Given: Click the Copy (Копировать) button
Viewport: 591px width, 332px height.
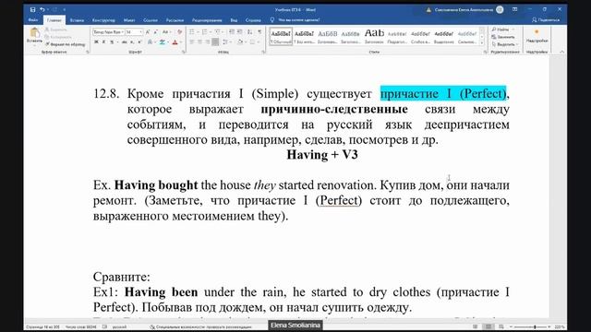Looking at the screenshot, I should 58,37.
